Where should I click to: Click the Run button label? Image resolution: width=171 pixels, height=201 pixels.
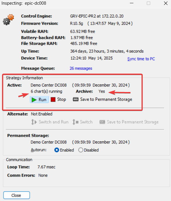pos(42,100)
